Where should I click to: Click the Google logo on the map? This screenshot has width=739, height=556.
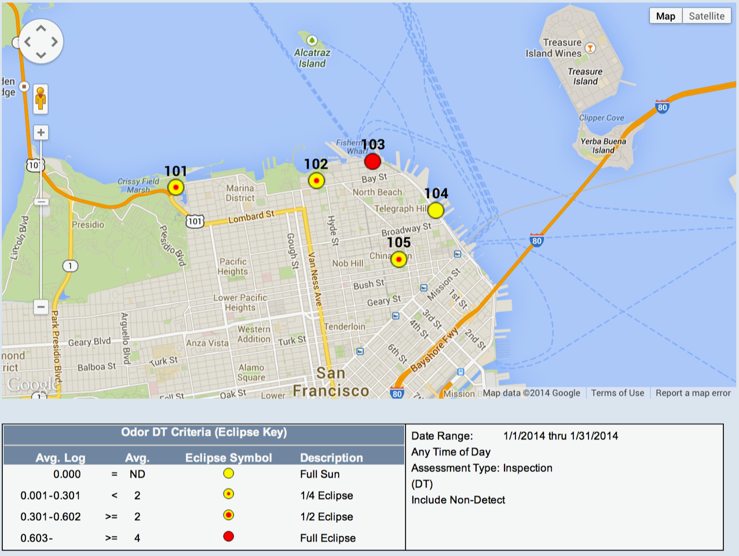coord(32,385)
